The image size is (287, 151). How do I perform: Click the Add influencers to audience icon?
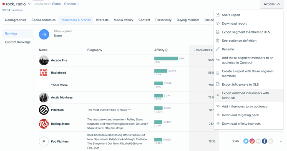[x=218, y=106]
